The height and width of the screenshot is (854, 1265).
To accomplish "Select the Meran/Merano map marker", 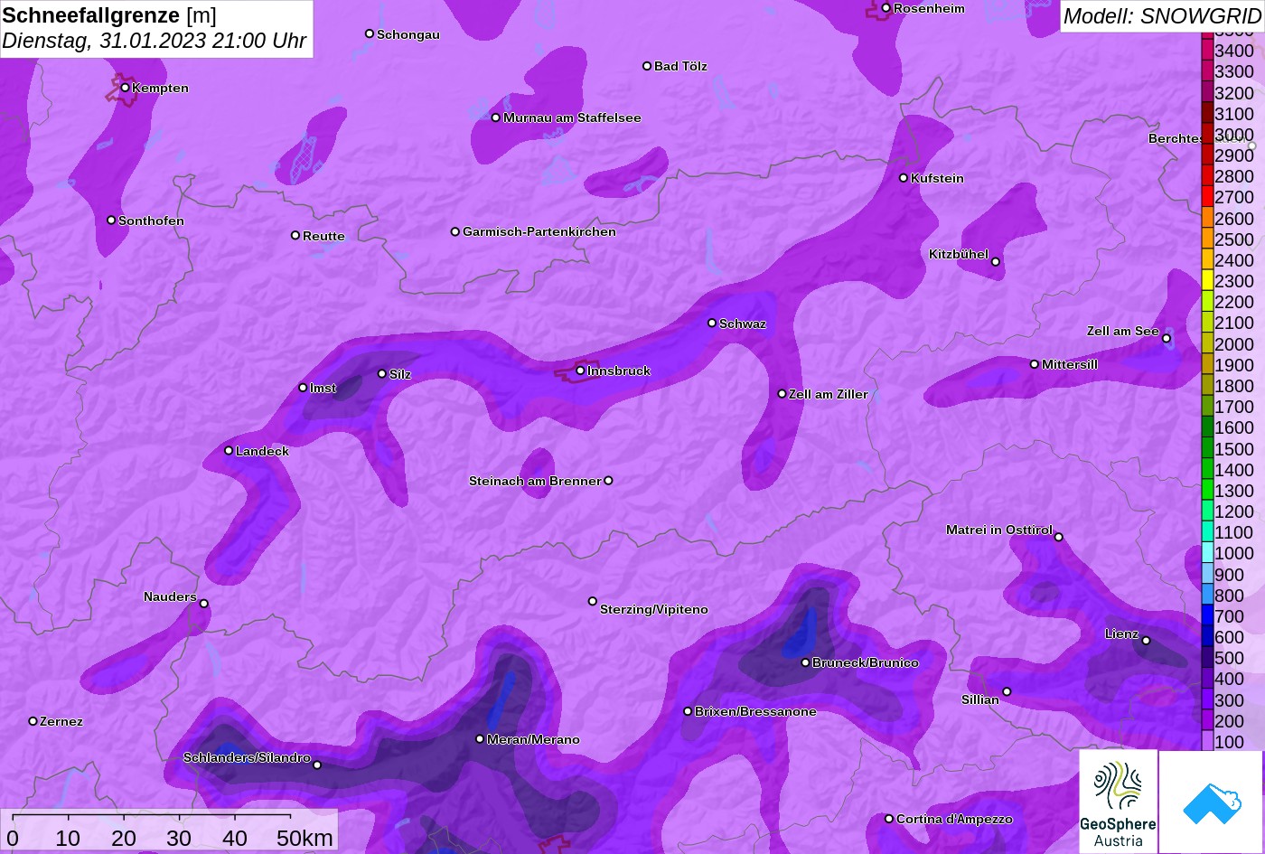I will coord(480,739).
